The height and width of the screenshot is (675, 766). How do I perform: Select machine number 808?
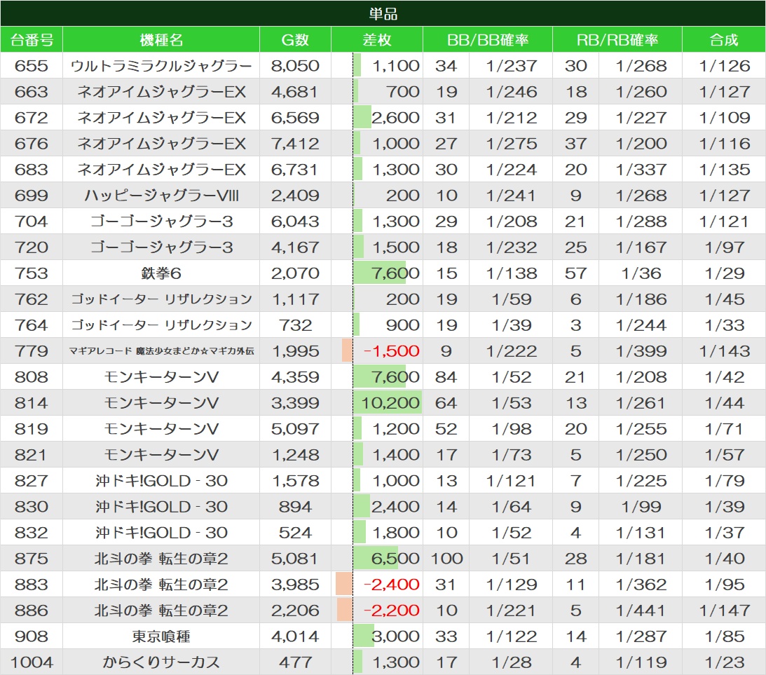(x=32, y=376)
